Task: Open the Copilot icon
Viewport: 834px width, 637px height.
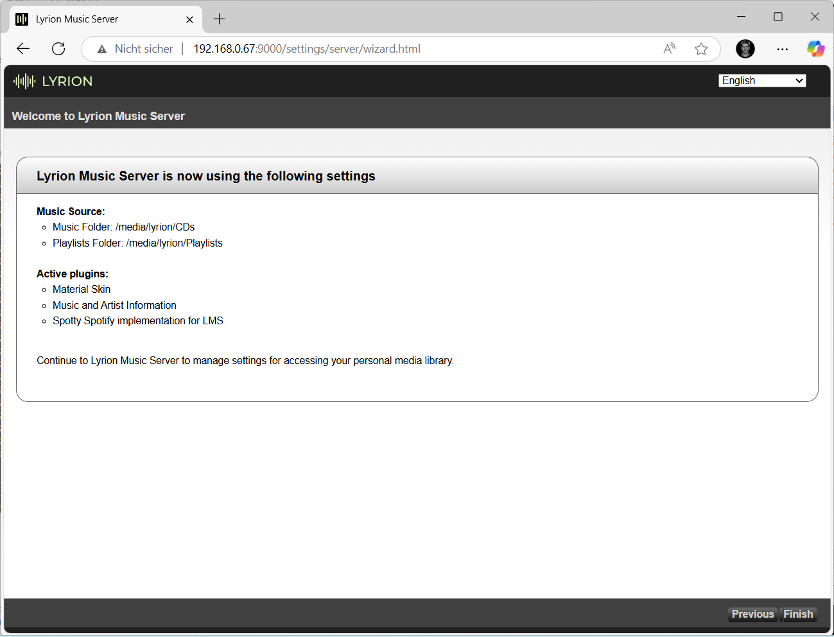Action: click(x=815, y=49)
